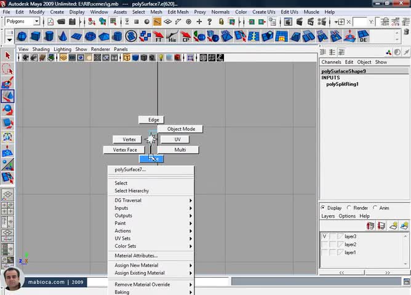Create a polygon plane from shelf

point(76,36)
